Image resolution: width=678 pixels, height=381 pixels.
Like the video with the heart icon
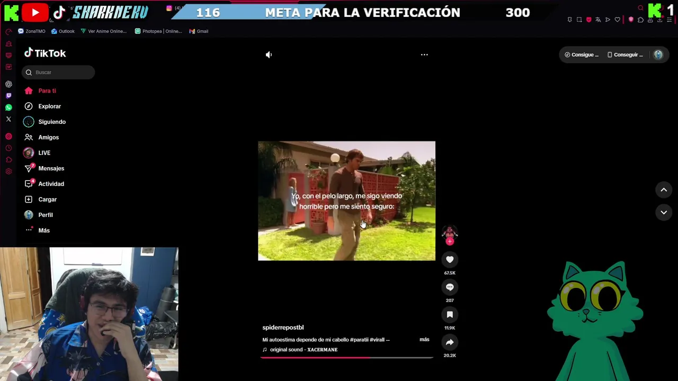coord(450,259)
